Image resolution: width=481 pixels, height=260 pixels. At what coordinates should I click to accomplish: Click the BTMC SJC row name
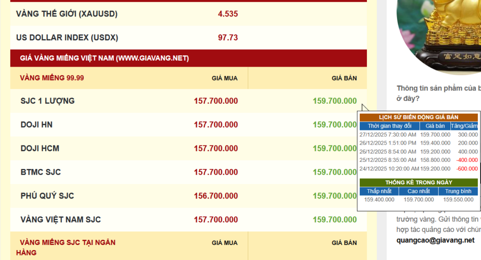click(x=41, y=172)
